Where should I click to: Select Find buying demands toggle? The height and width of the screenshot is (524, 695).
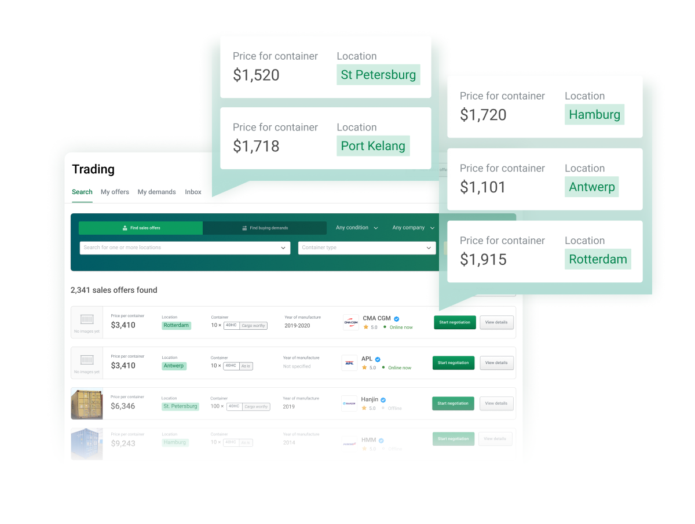pyautogui.click(x=265, y=228)
